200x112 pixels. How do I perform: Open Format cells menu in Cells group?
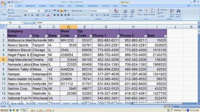point(152,13)
